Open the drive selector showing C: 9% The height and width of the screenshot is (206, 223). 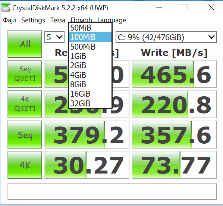point(166,37)
